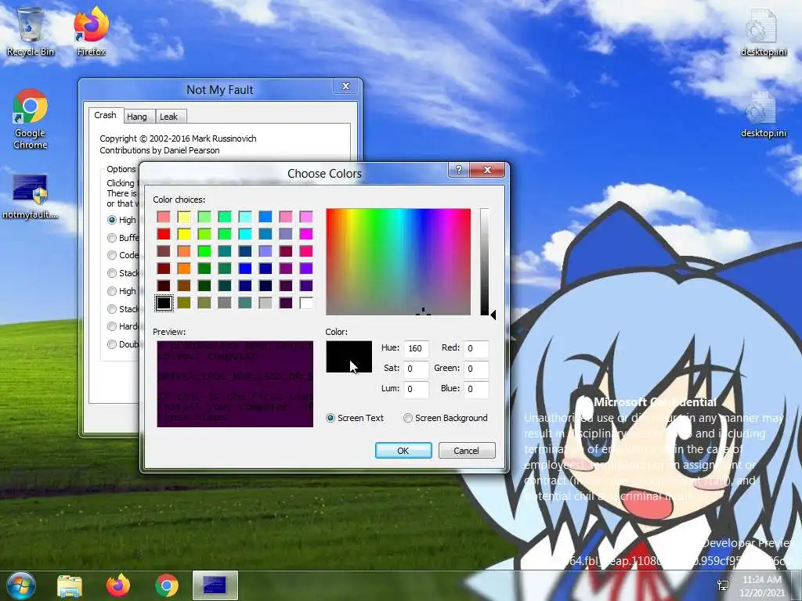Launch Firefox from the taskbar
802x601 pixels.
(x=118, y=585)
